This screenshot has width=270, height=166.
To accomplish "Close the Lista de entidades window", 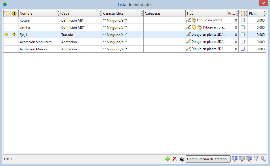I will [x=263, y=3].
